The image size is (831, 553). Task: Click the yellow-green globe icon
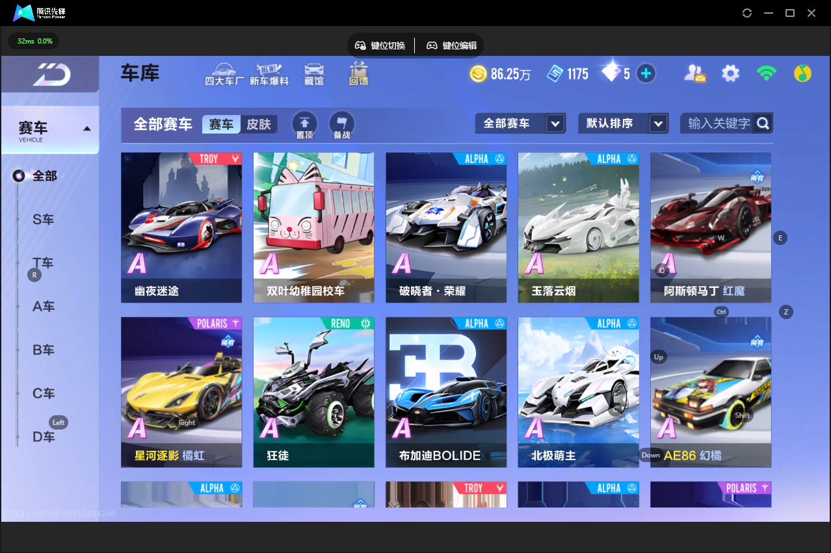click(802, 73)
